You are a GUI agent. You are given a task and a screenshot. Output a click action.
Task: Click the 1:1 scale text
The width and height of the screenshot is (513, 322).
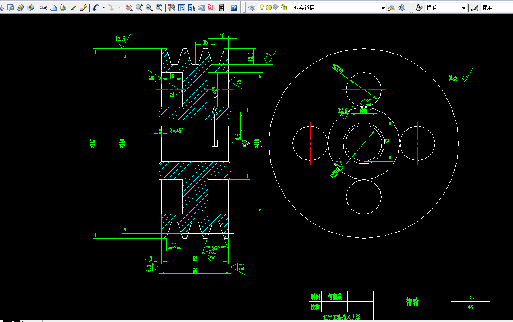tap(470, 296)
